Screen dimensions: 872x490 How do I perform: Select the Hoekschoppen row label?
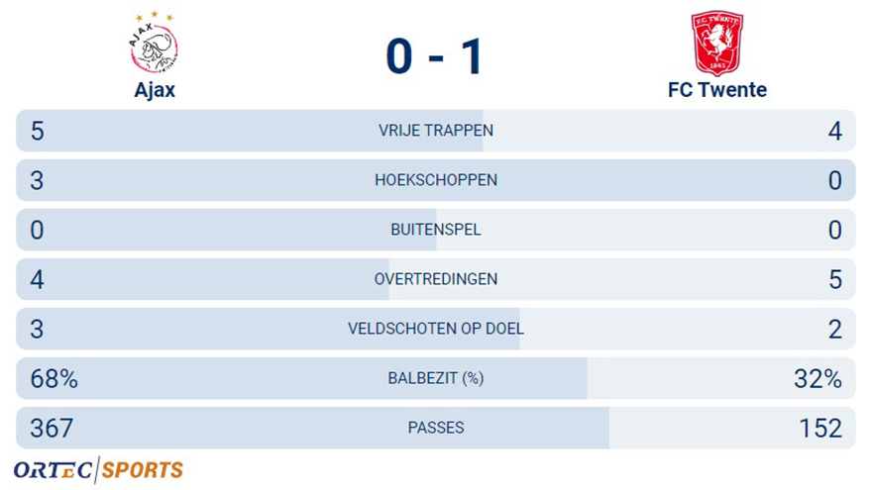tap(435, 180)
